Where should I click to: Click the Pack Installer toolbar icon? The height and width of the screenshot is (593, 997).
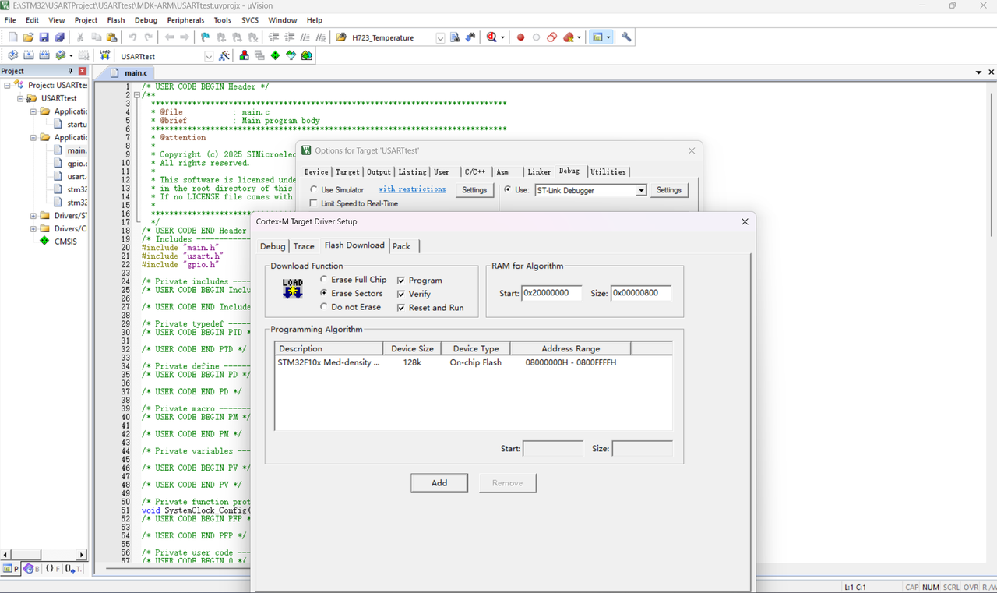point(307,56)
